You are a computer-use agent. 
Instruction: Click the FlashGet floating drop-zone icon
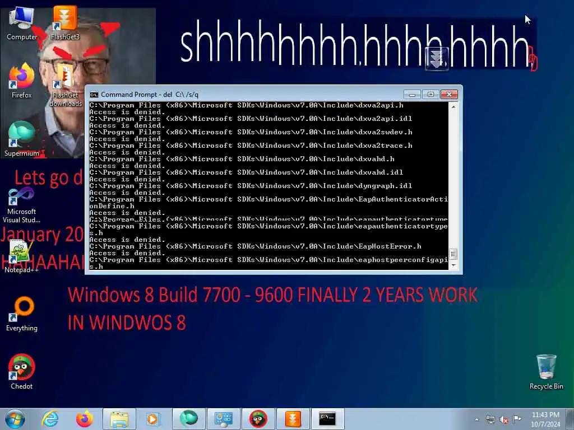click(437, 59)
